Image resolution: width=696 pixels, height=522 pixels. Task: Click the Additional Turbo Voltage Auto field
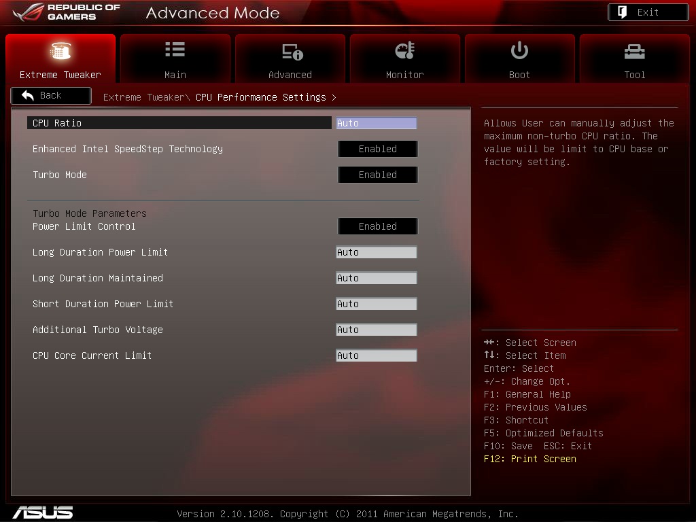pos(377,330)
